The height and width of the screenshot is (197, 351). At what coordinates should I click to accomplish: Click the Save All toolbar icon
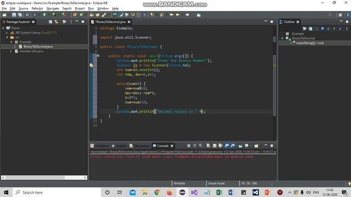[20, 15]
